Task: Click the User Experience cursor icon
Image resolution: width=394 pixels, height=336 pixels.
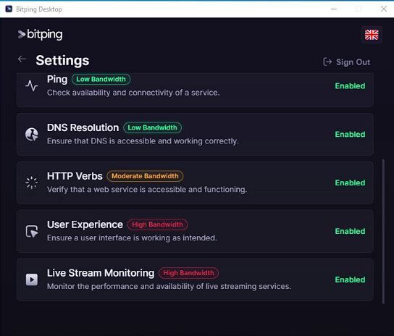Action: pos(32,231)
